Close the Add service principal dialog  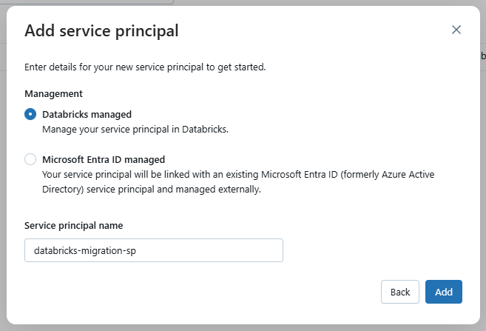click(456, 30)
